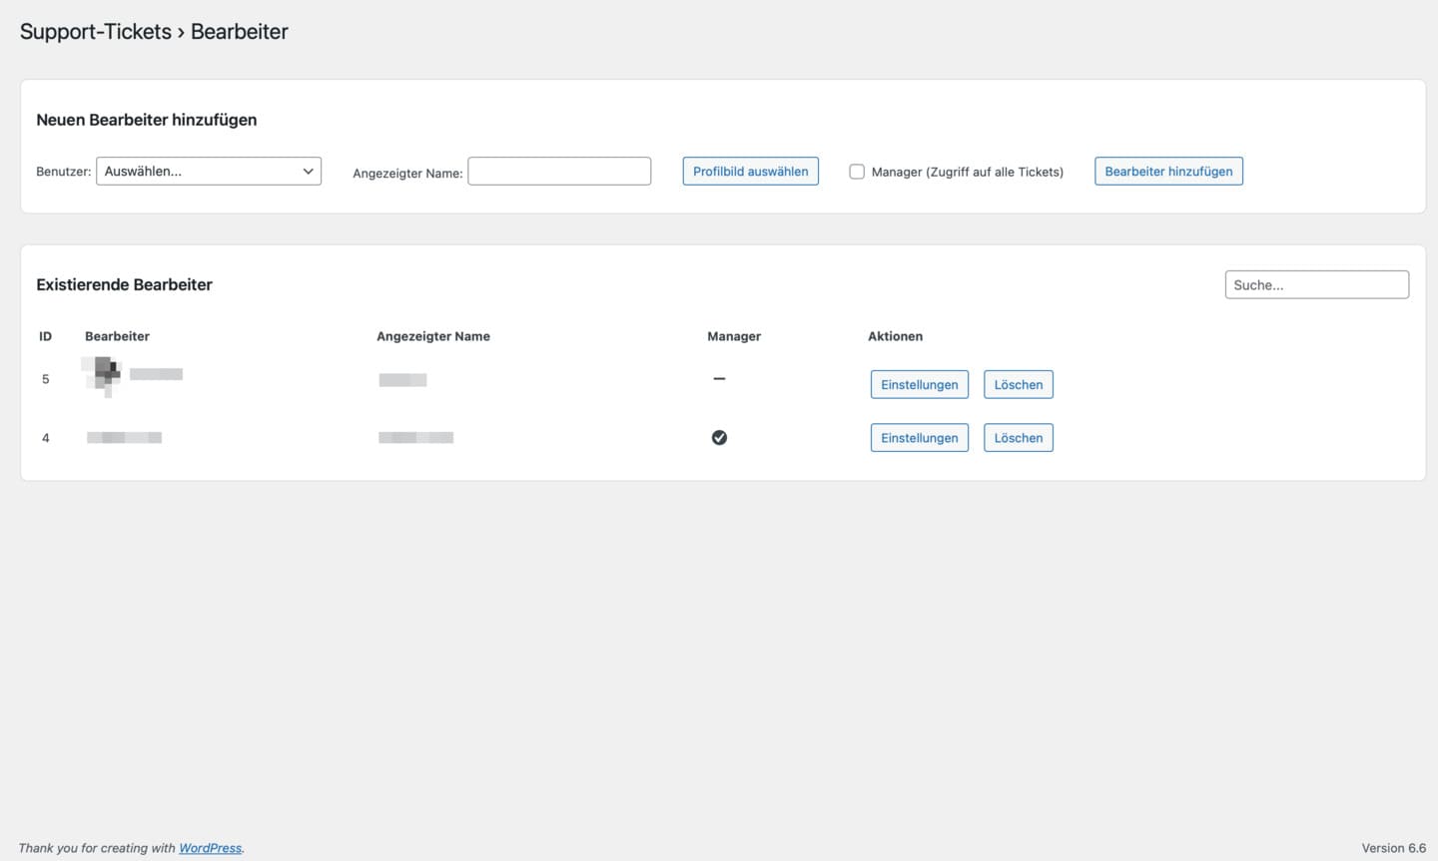Click the ID column header
Screen dimensions: 1438x861
pyautogui.click(x=45, y=336)
